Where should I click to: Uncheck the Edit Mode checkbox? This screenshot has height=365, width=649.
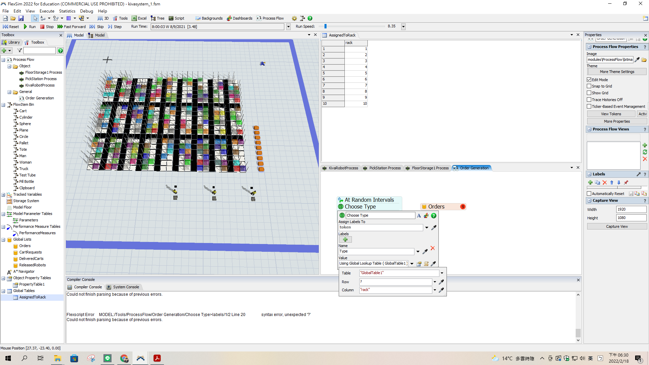click(589, 80)
